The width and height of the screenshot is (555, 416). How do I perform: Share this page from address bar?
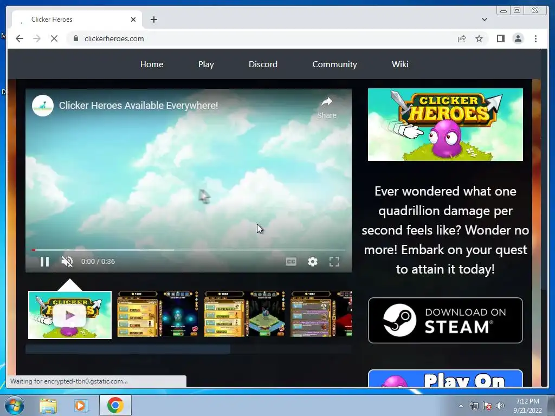(x=462, y=38)
